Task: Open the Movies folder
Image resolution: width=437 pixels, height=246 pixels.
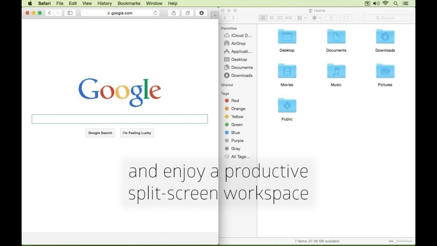Action: pyautogui.click(x=287, y=72)
